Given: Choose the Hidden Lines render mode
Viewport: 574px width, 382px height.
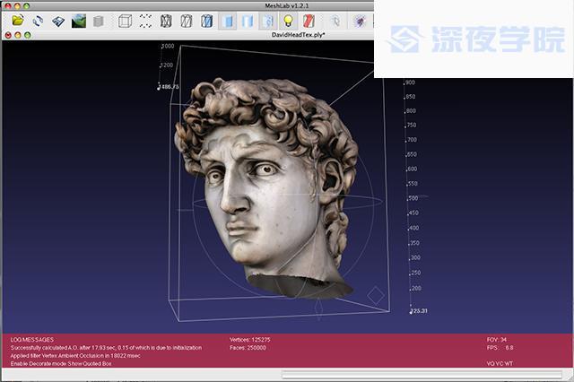Looking at the screenshot, I should [187, 20].
